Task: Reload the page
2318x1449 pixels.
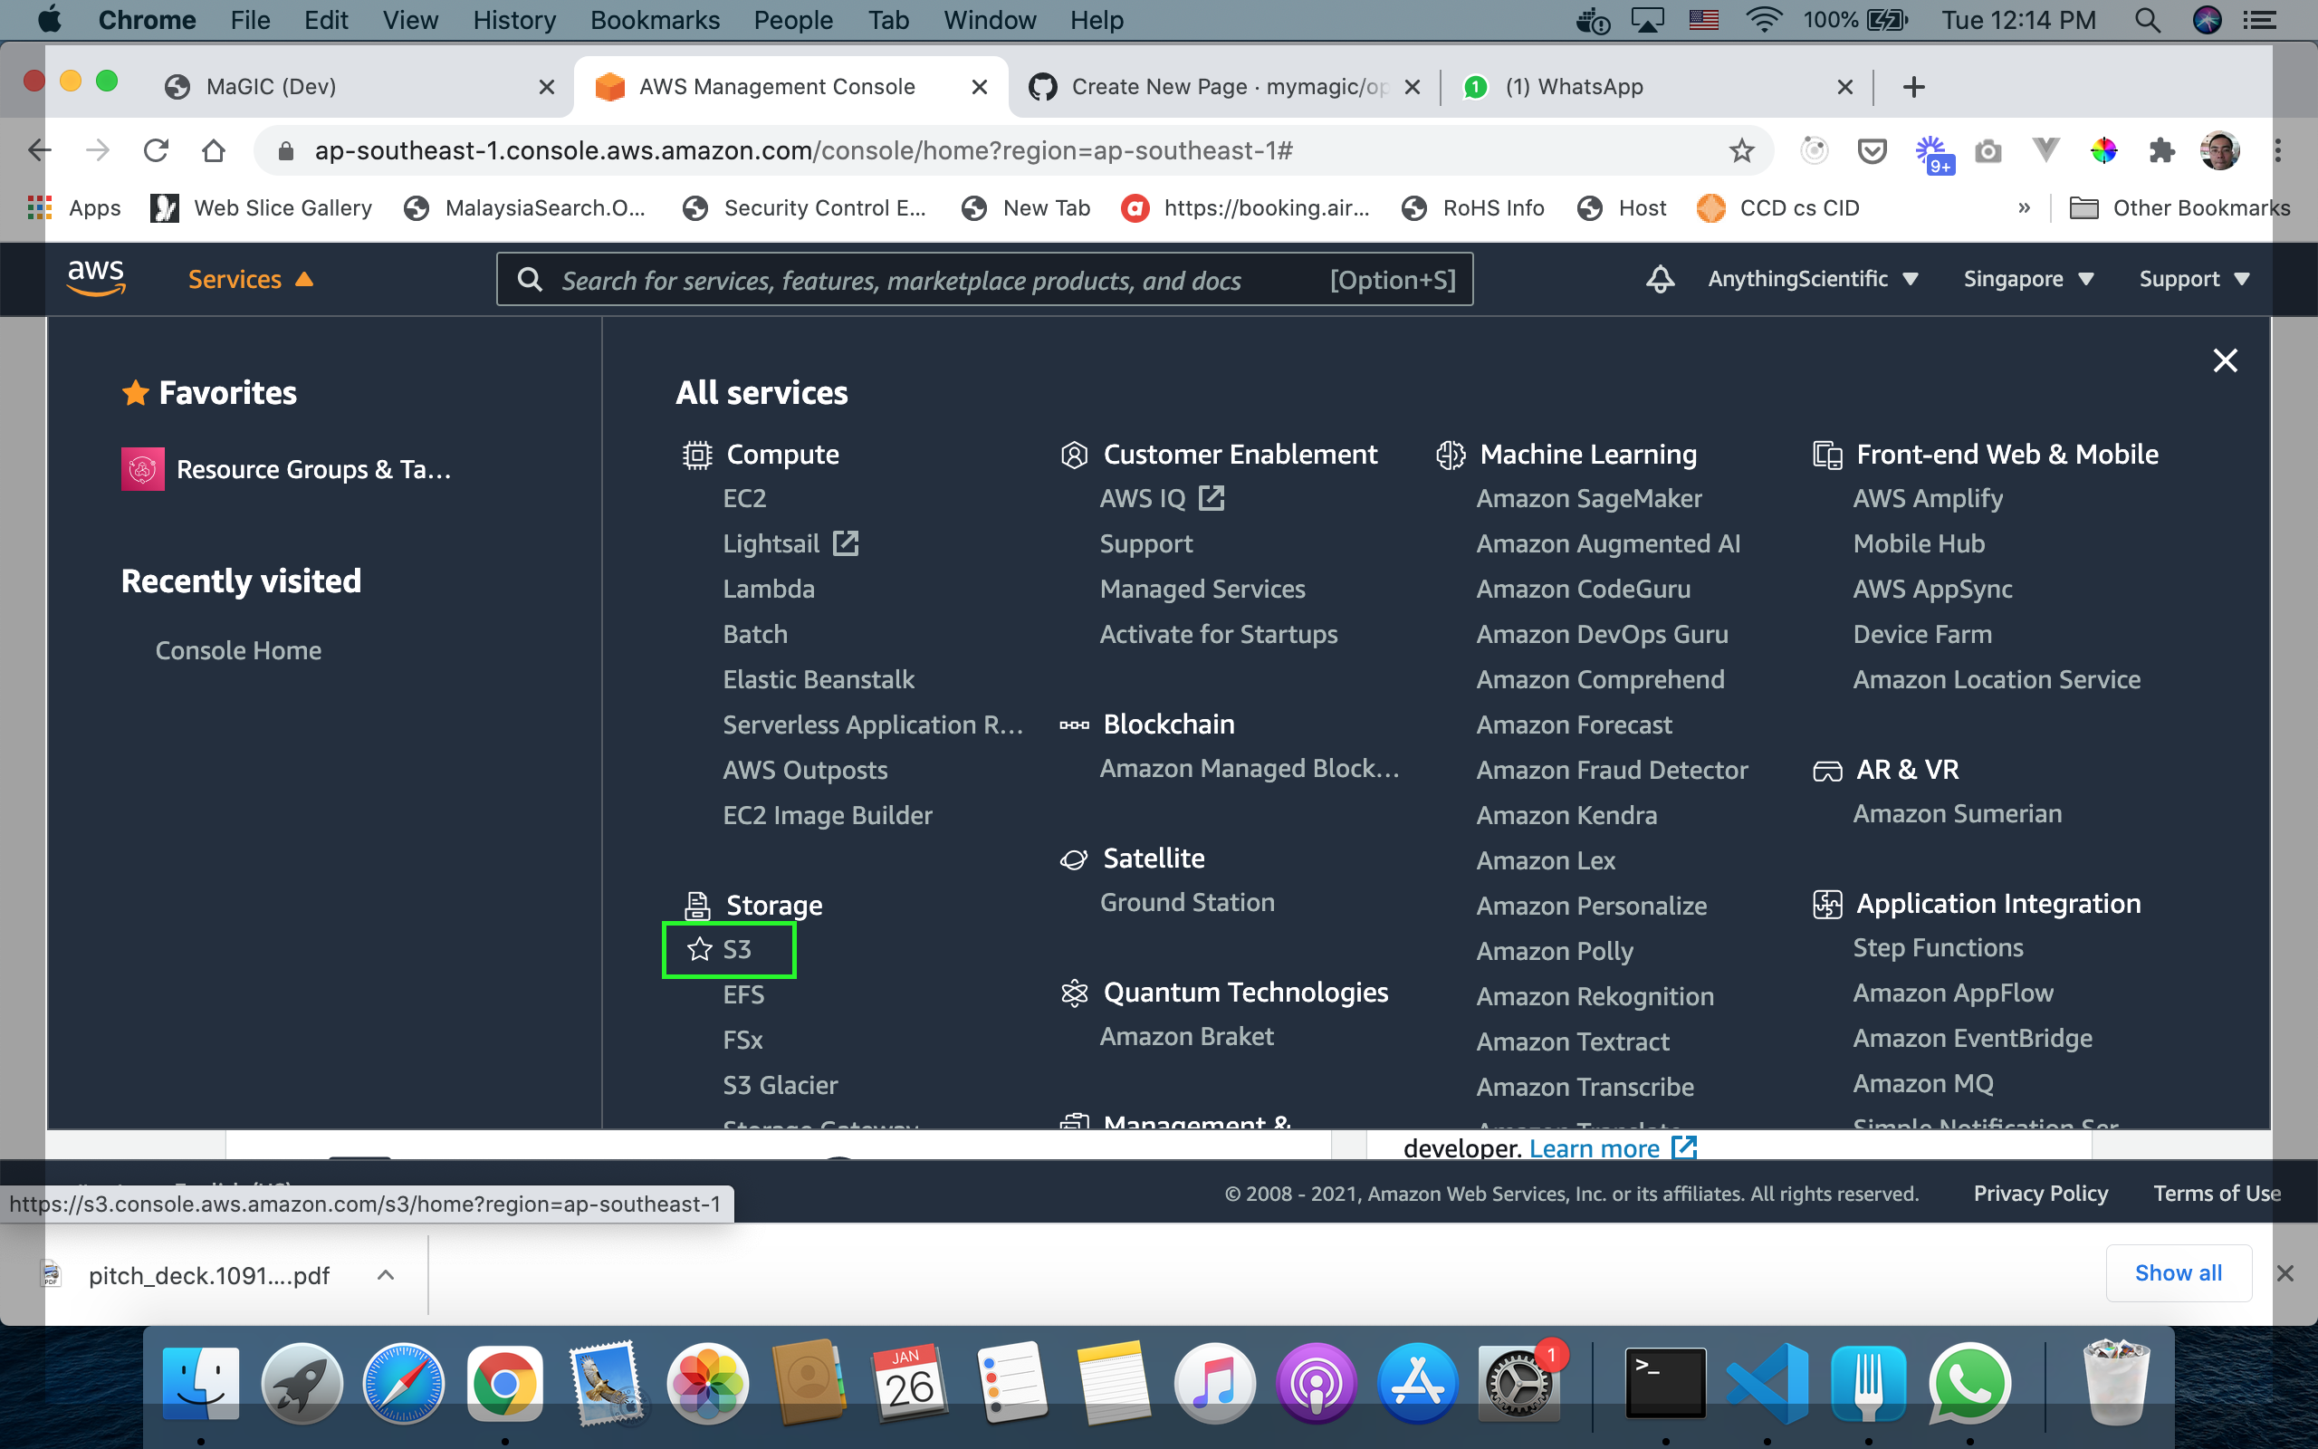Action: tap(155, 150)
